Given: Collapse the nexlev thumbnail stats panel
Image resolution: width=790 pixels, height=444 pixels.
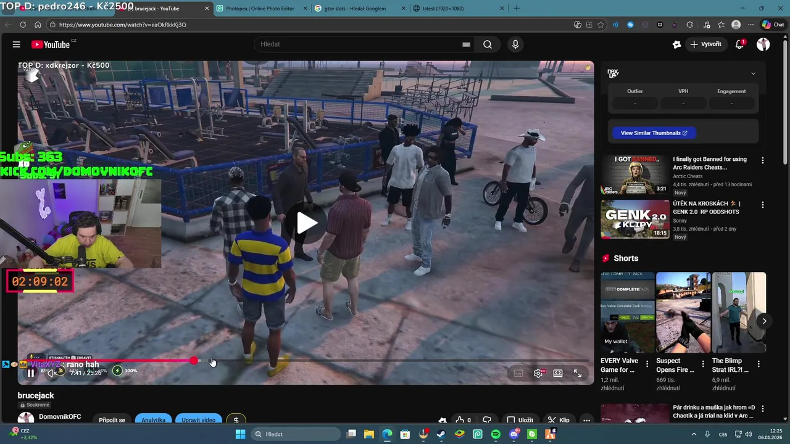Looking at the screenshot, I should pos(753,73).
